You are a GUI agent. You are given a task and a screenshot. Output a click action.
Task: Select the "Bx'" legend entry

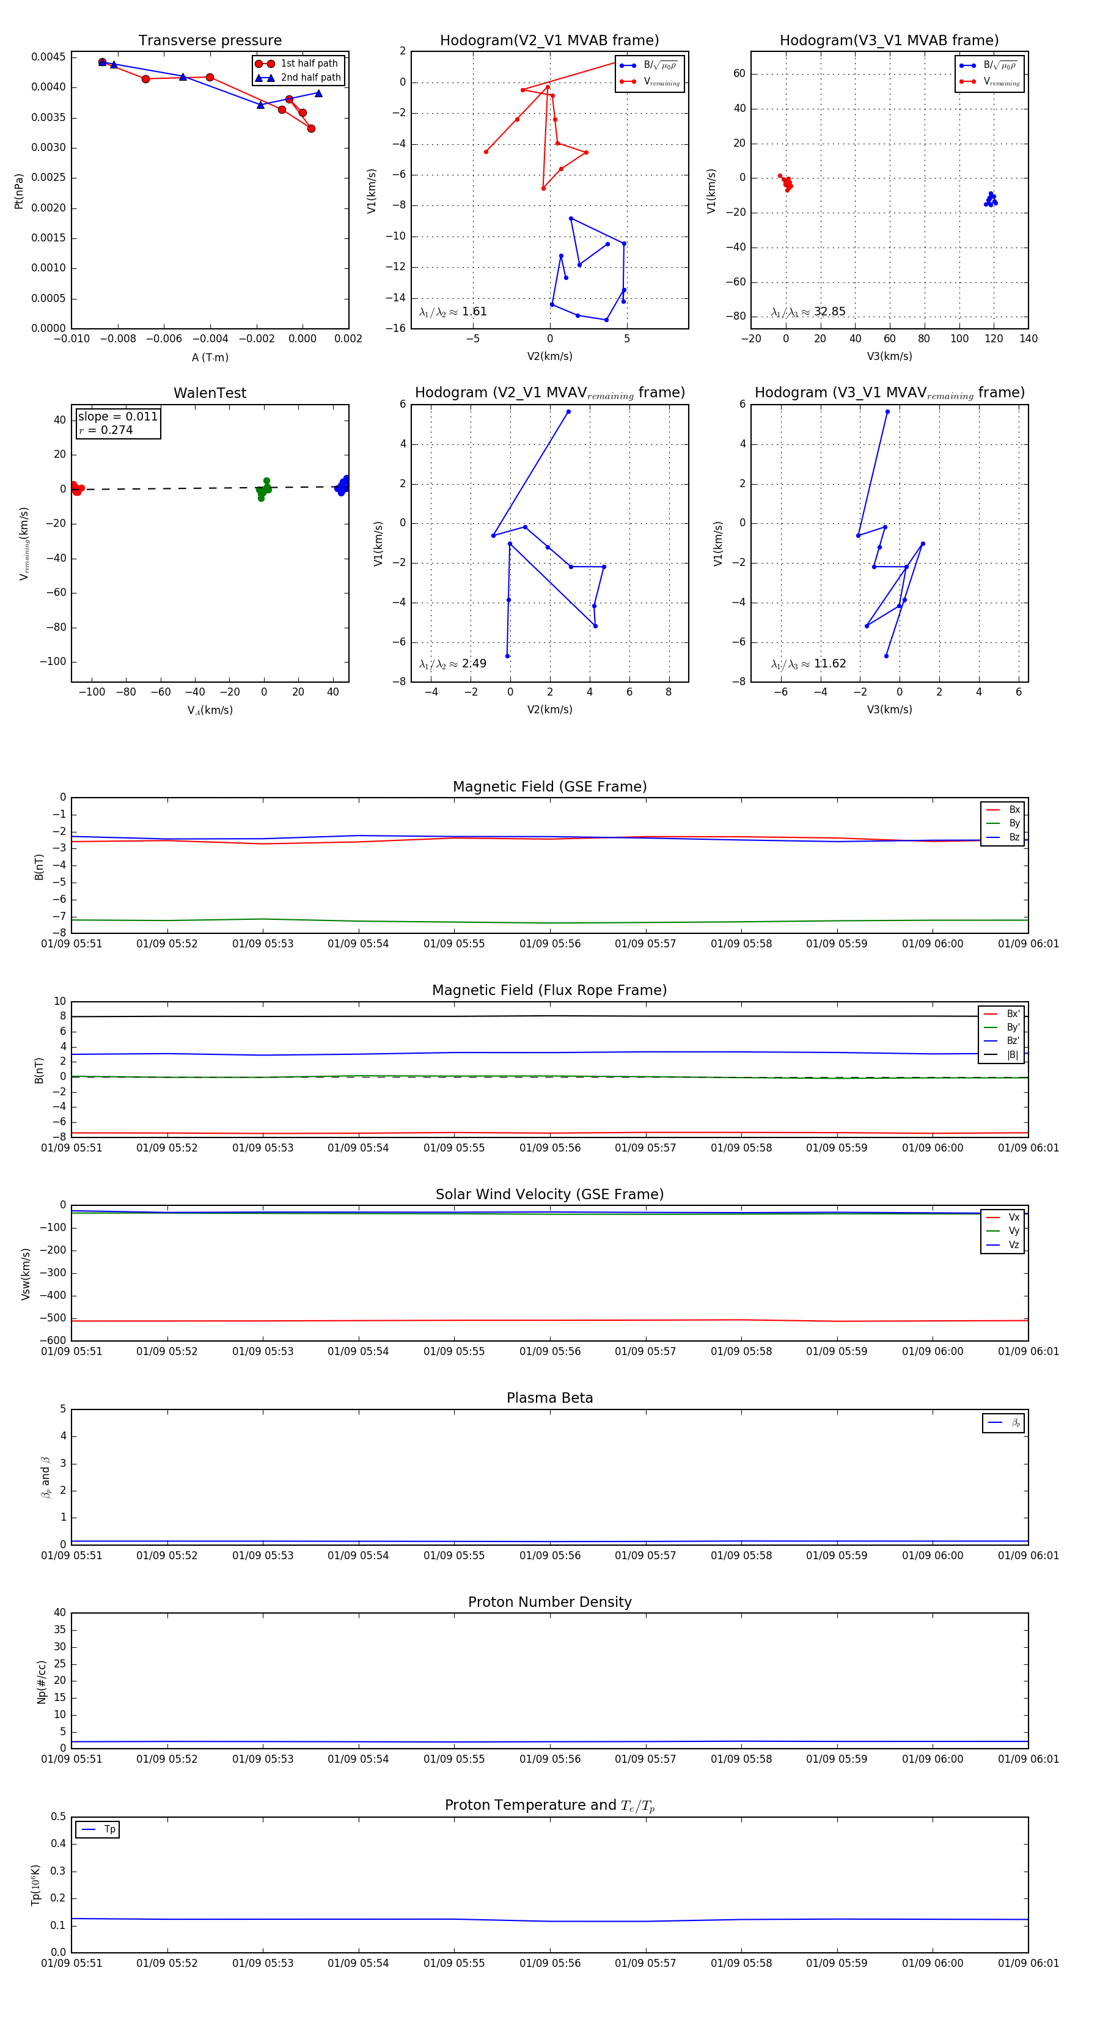[x=1002, y=1014]
